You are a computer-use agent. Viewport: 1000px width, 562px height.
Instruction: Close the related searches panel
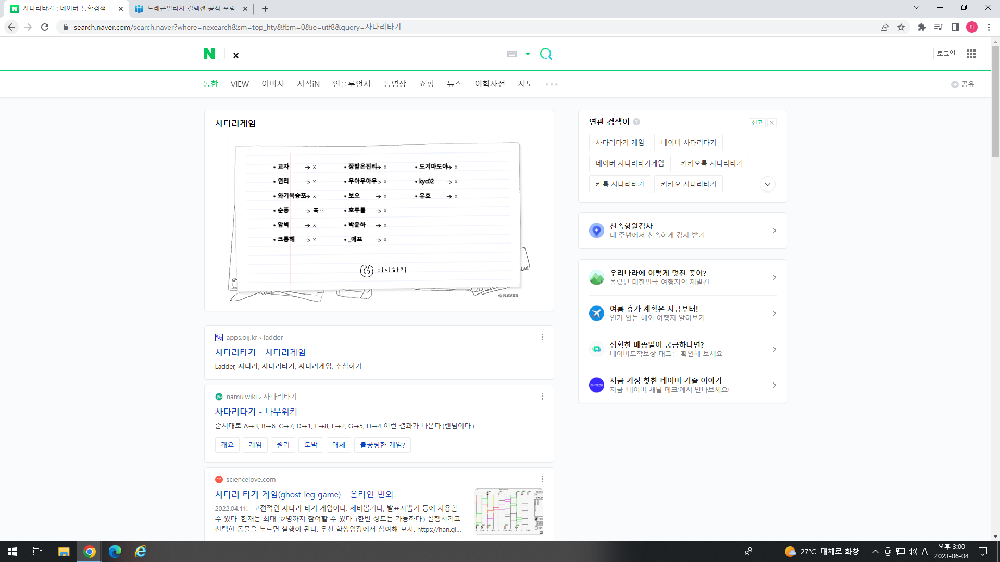(772, 123)
